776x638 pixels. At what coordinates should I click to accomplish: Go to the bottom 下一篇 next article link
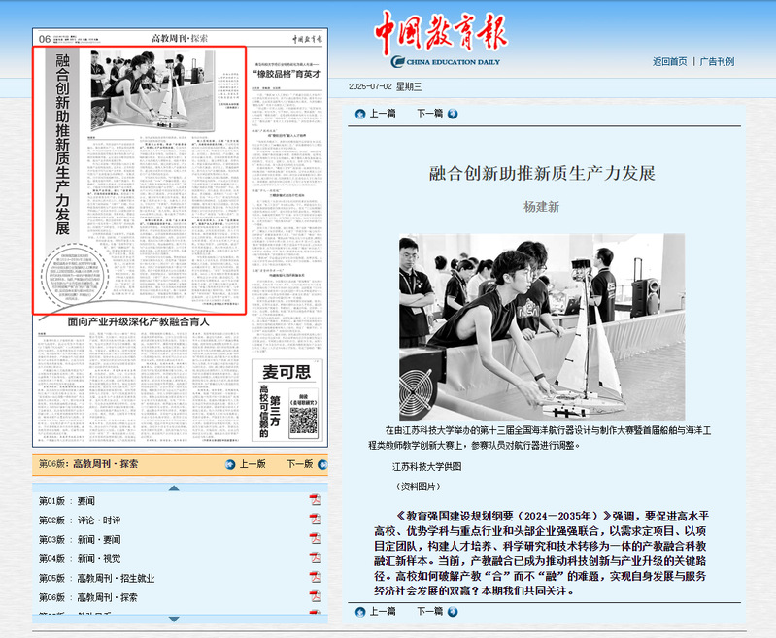point(429,611)
